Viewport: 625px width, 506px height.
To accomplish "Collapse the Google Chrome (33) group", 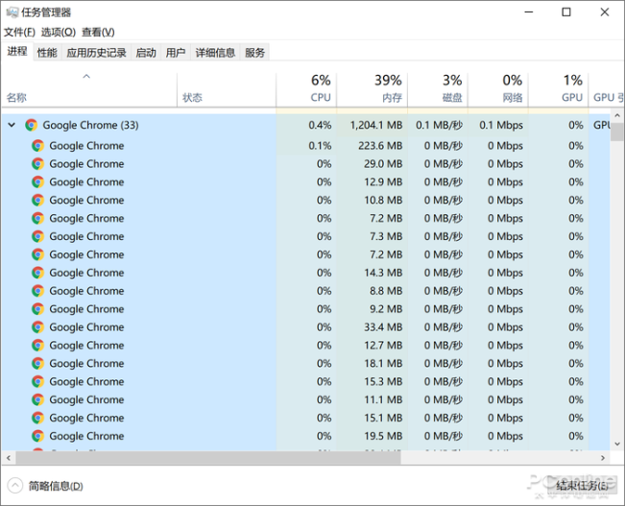I will point(12,125).
